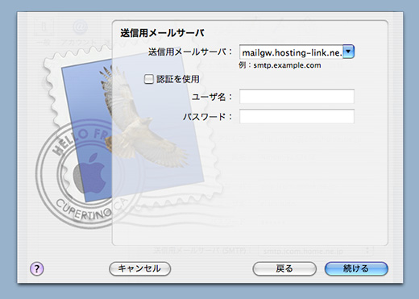Click the ユーザ名 input field
Viewport: 419px width, 299px height.
pos(297,97)
